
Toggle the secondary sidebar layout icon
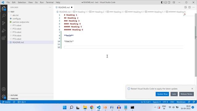click(x=169, y=2)
